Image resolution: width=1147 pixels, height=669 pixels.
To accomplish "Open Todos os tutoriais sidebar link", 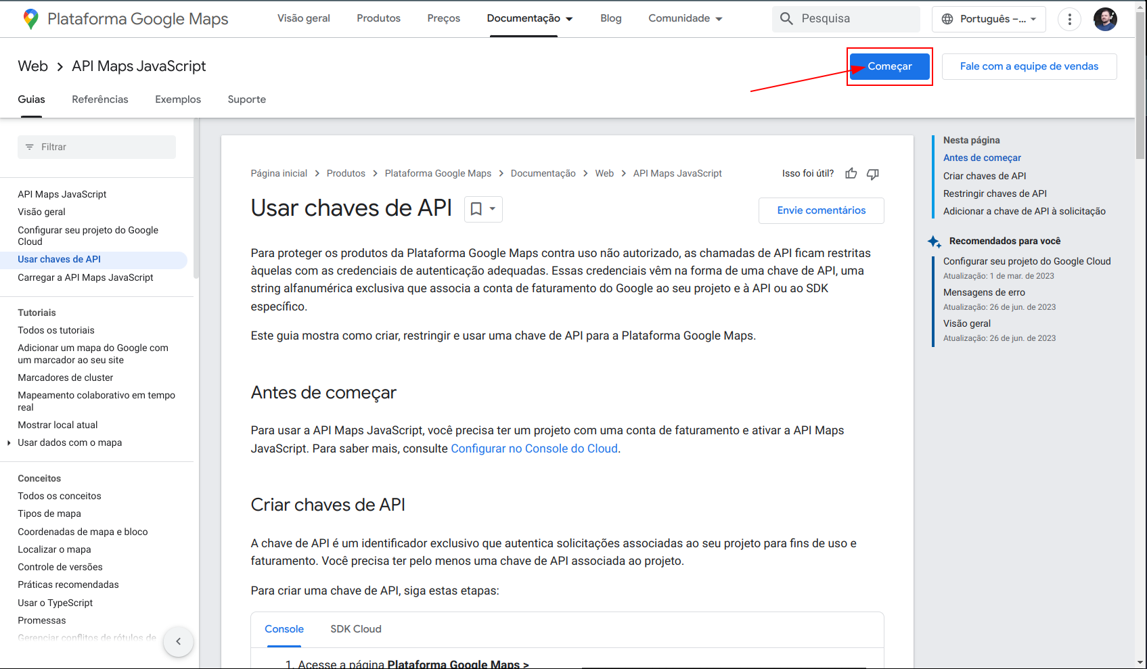I will click(x=56, y=331).
